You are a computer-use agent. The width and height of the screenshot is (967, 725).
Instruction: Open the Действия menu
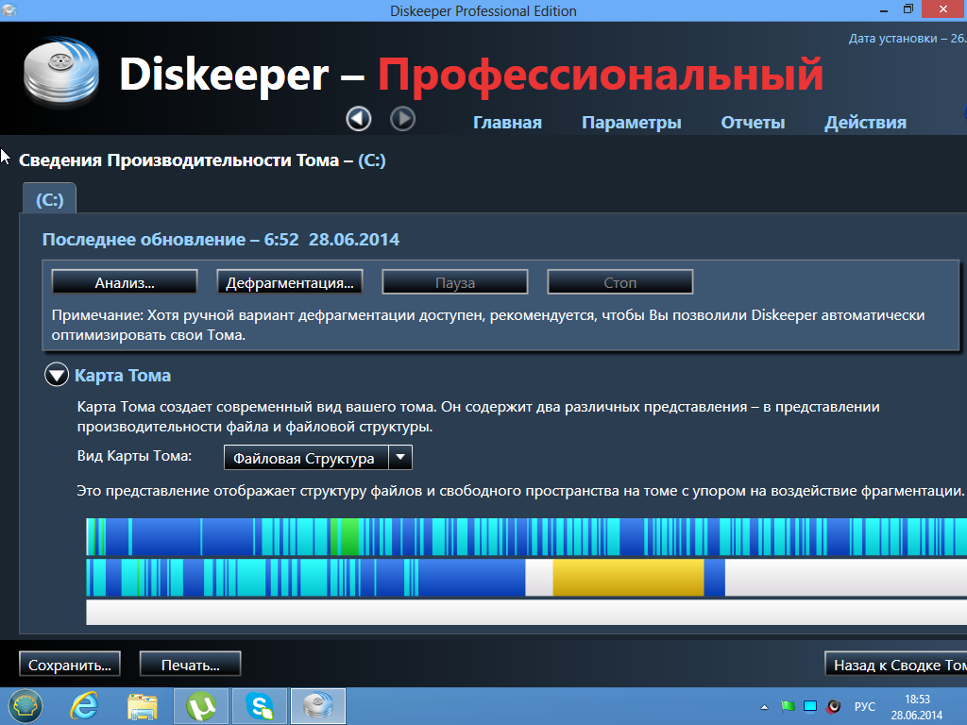coord(865,122)
